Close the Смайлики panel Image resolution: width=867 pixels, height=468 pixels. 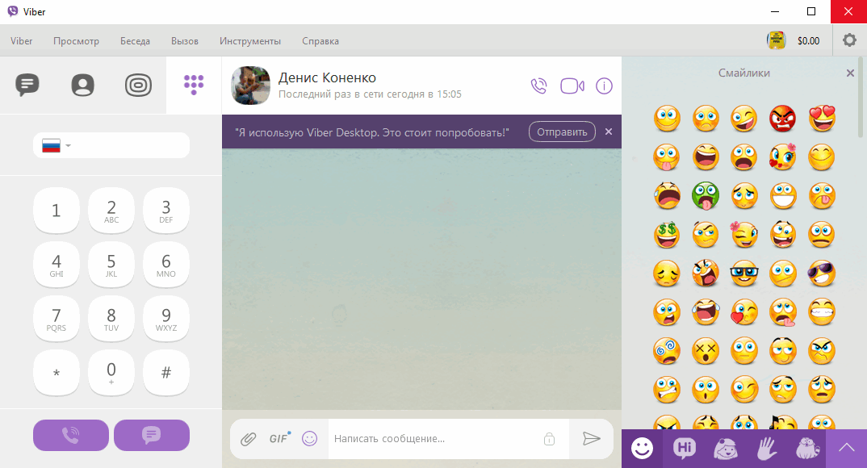coord(850,73)
